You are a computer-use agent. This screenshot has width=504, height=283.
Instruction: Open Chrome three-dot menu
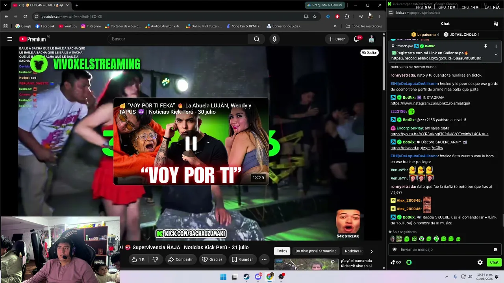(380, 17)
